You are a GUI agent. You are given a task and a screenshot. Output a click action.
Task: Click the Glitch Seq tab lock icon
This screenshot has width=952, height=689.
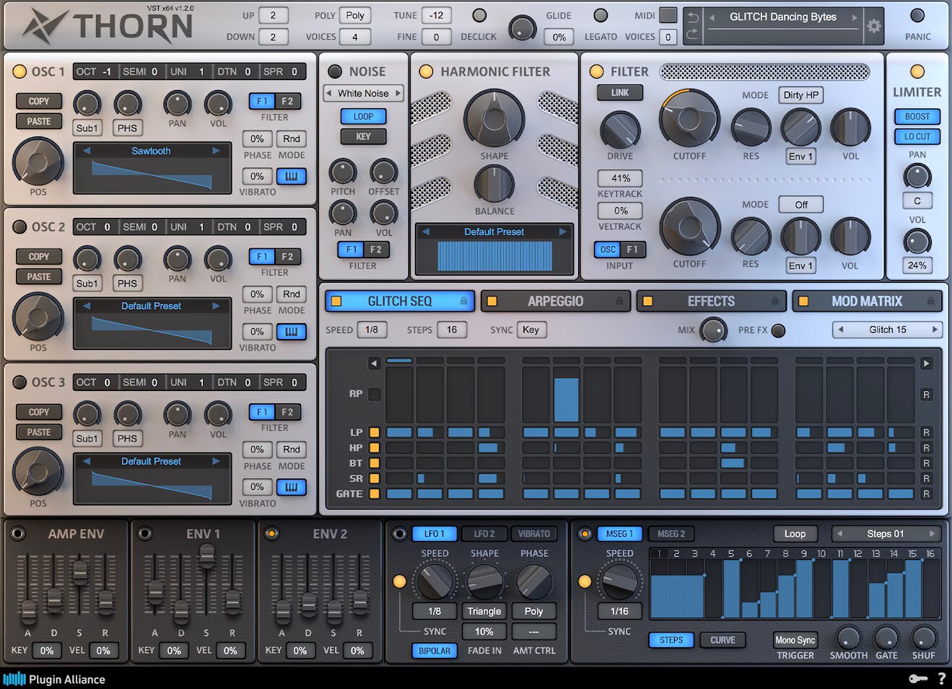point(464,301)
